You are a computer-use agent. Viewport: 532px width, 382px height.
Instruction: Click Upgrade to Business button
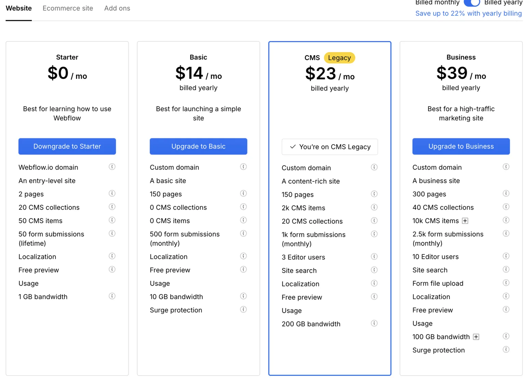pyautogui.click(x=461, y=146)
